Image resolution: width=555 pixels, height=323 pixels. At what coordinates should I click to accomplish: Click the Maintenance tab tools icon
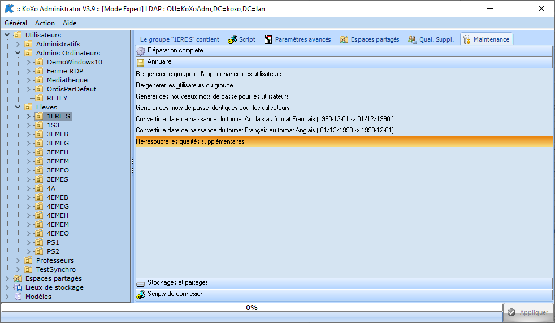tap(466, 39)
